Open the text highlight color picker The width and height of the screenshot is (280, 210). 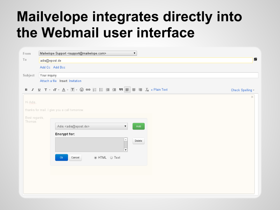point(74,90)
